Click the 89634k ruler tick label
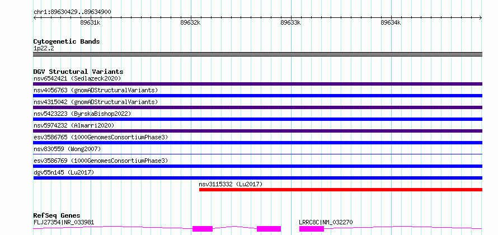498x235 pixels. pyautogui.click(x=391, y=22)
